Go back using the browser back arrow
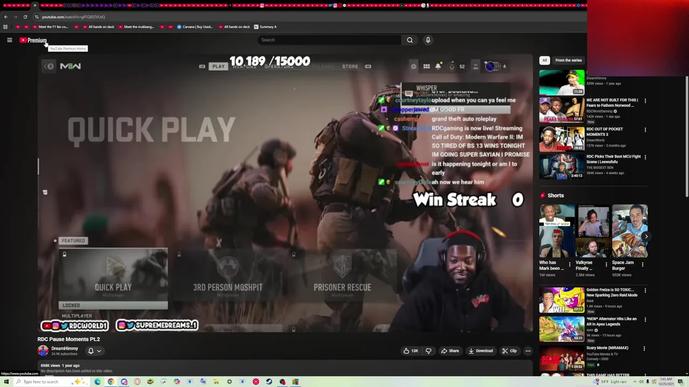This screenshot has width=689, height=387. [x=5, y=17]
